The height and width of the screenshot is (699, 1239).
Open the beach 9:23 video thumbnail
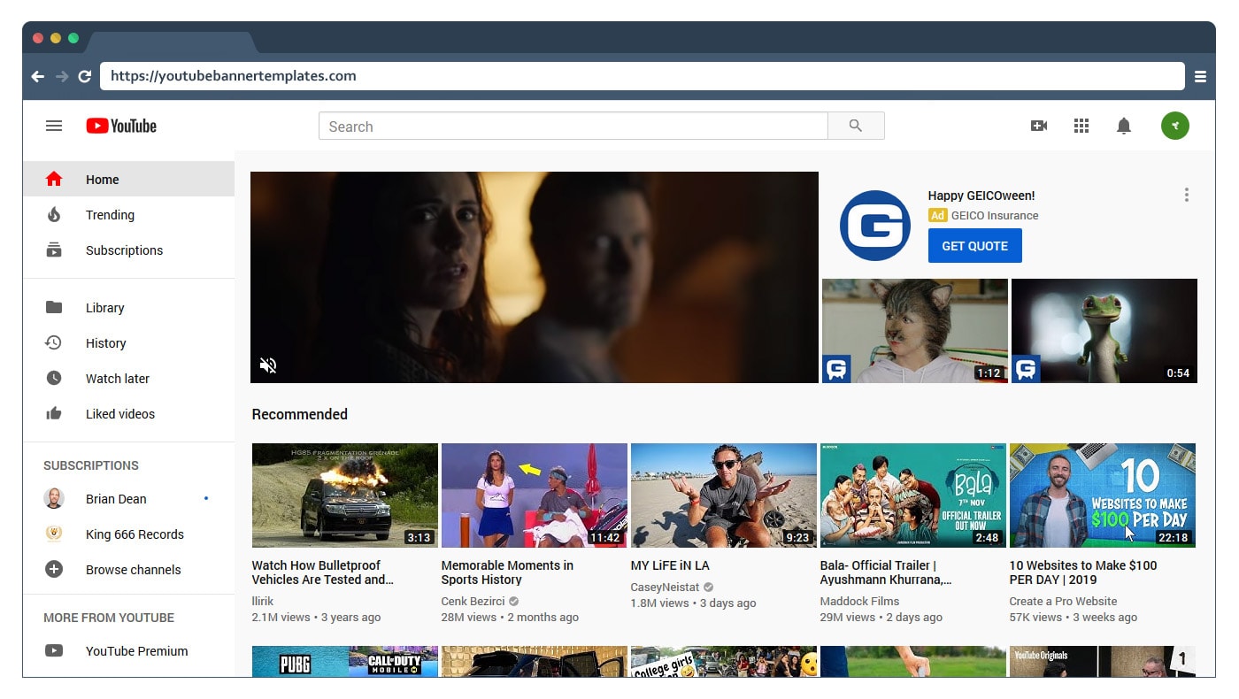pos(724,495)
